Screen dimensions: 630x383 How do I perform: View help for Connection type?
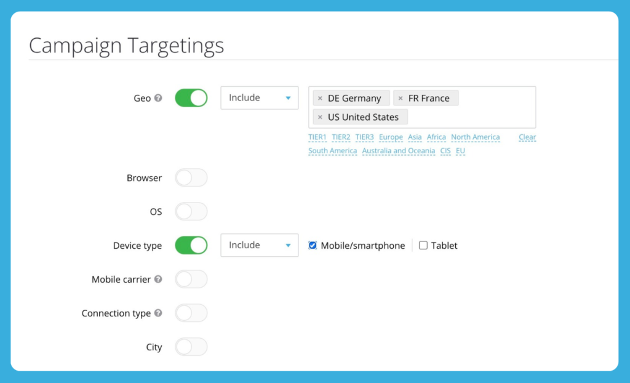coord(159,313)
